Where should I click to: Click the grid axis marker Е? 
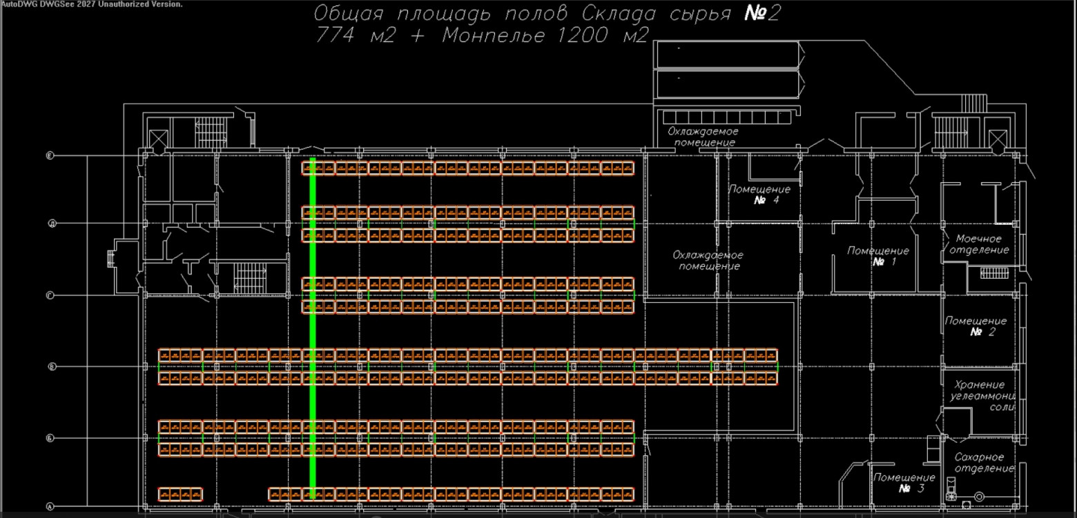[x=50, y=156]
